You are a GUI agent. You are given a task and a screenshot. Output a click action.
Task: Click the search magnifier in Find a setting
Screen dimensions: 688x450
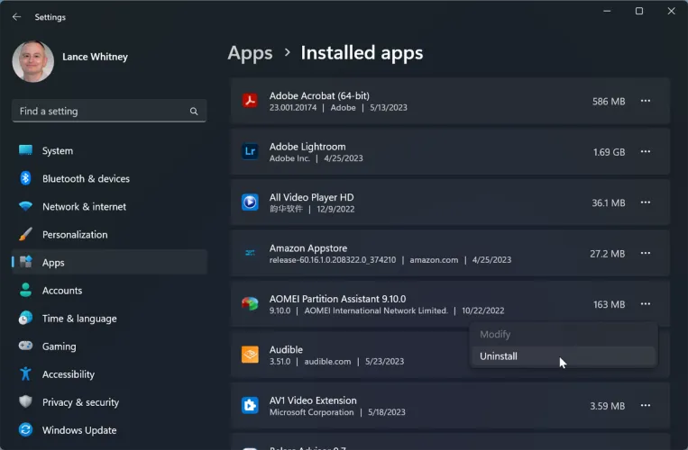(x=194, y=112)
